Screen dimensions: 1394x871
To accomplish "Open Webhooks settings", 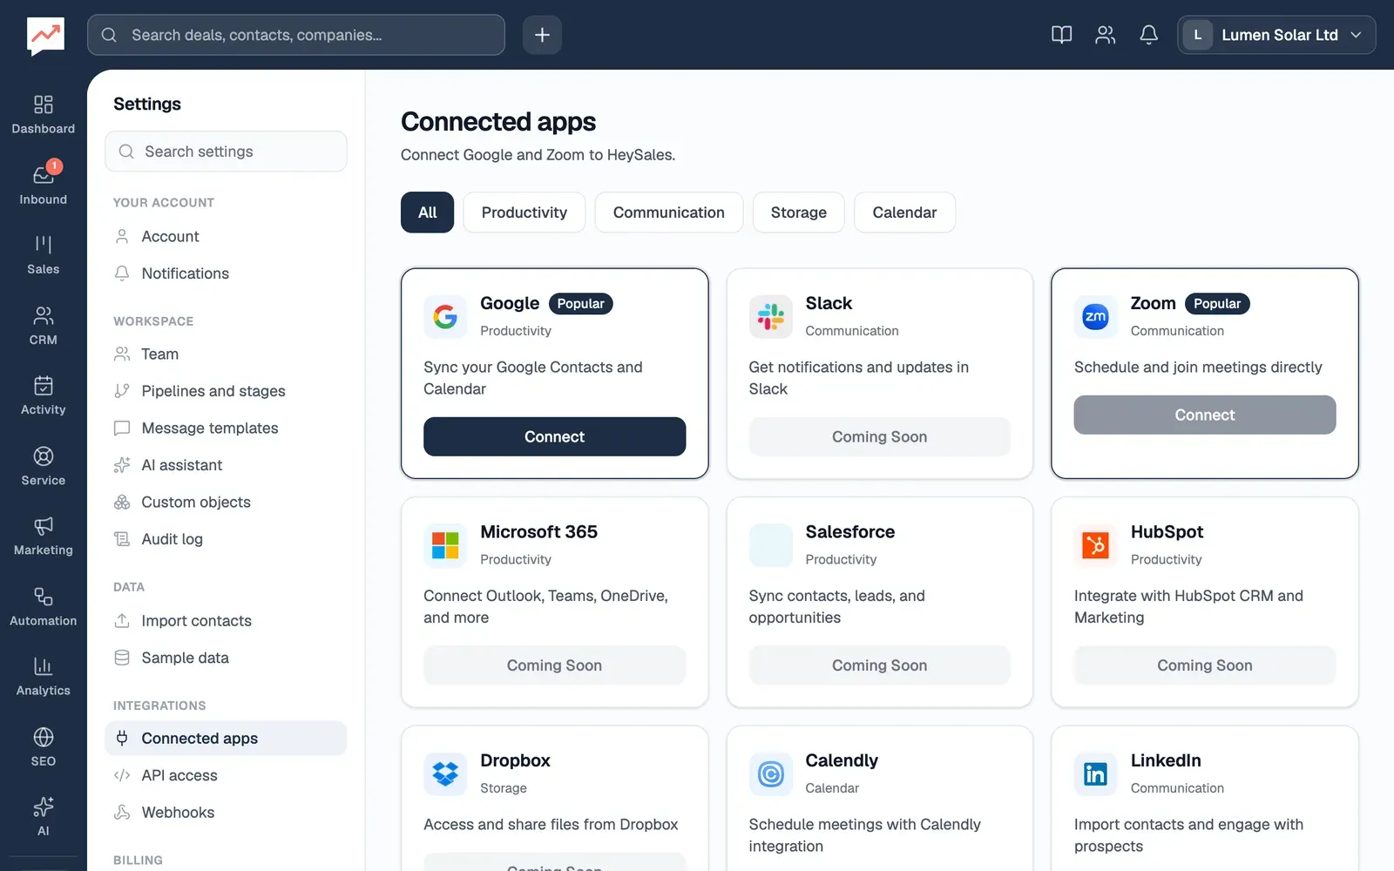I will [x=226, y=813].
